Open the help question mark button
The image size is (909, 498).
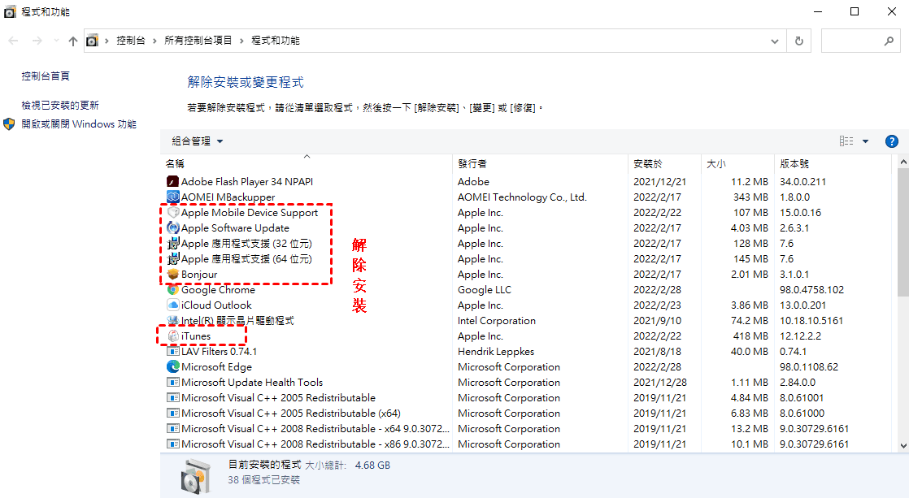pos(892,141)
